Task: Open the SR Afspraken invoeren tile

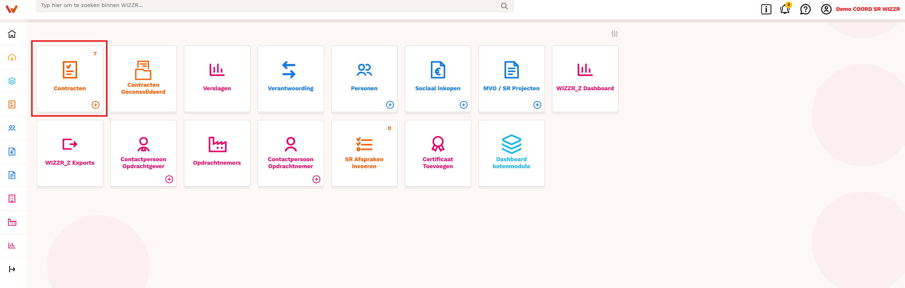Action: [364, 153]
